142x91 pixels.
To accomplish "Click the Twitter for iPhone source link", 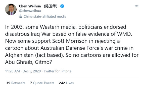I will tap(58, 71).
